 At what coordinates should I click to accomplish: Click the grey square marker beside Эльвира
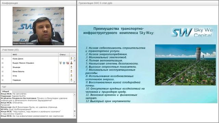[2, 67]
